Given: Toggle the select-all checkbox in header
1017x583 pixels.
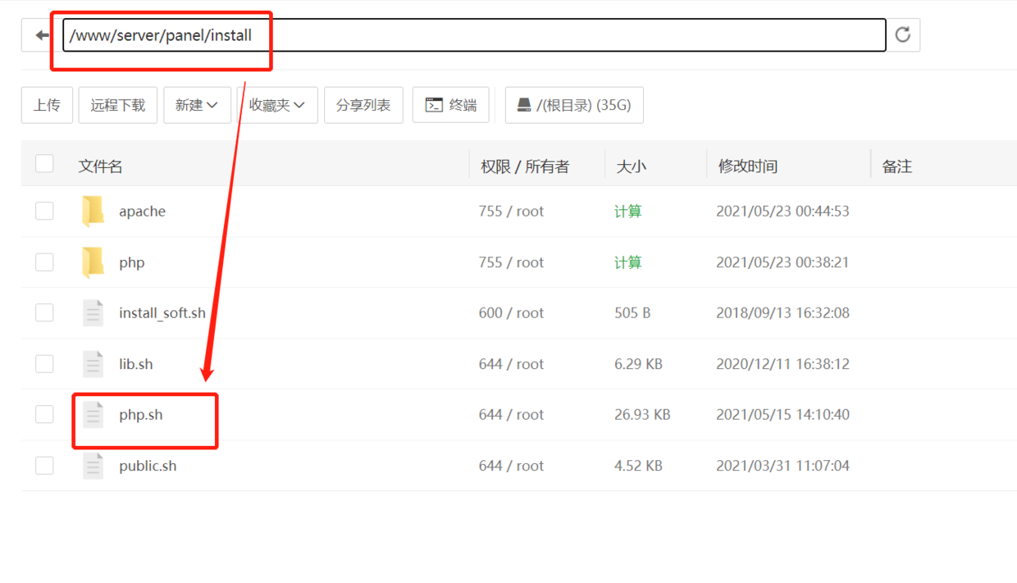Looking at the screenshot, I should (44, 163).
